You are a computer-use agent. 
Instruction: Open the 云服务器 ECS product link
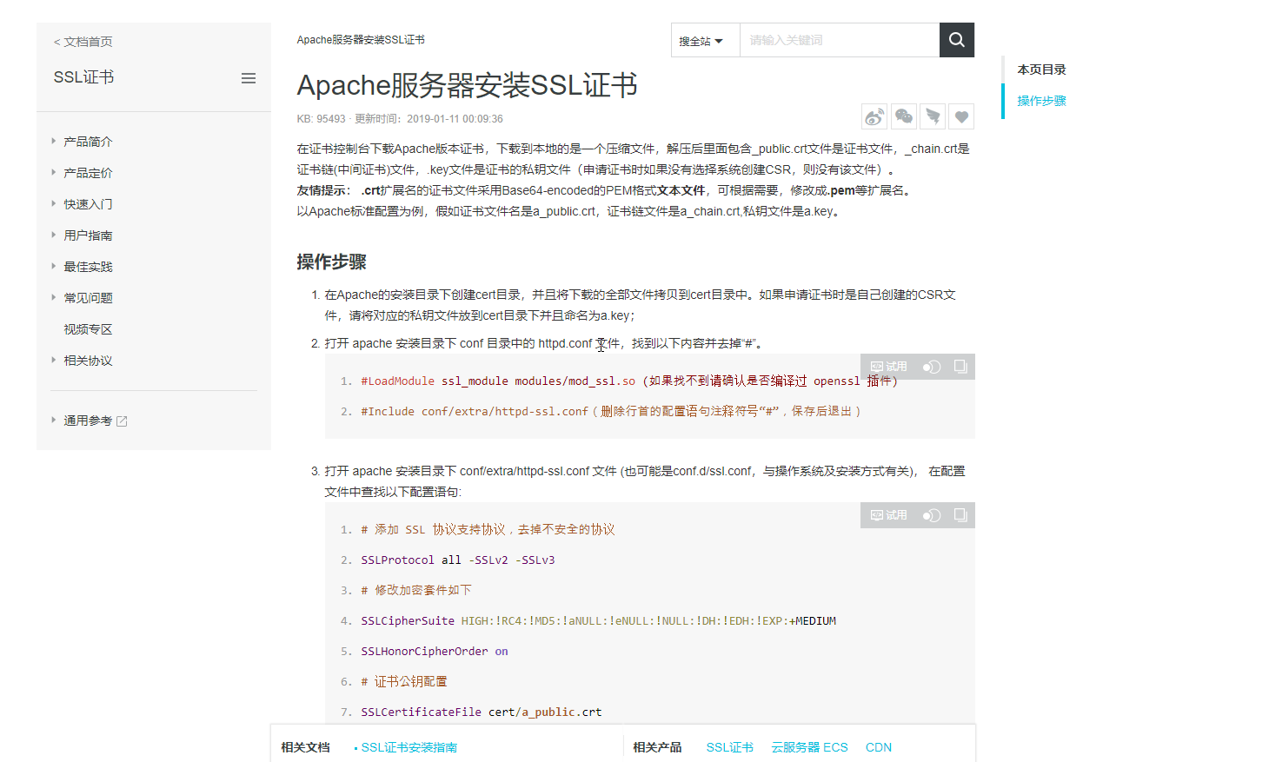(809, 747)
